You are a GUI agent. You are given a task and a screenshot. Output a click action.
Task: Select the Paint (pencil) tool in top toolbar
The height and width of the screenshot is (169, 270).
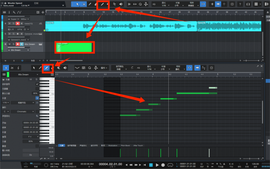pos(102,4)
